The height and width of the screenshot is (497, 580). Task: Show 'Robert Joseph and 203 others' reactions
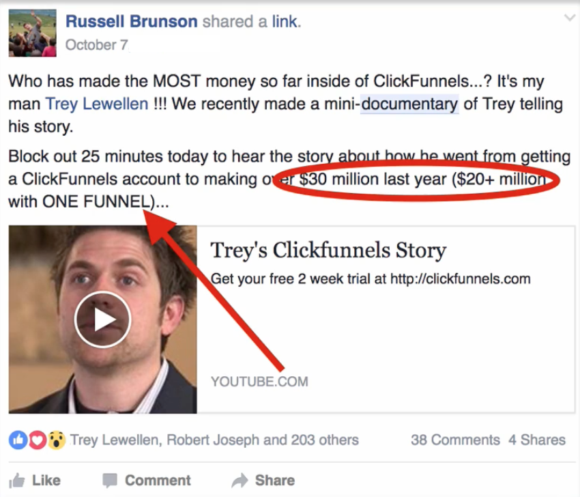263,440
